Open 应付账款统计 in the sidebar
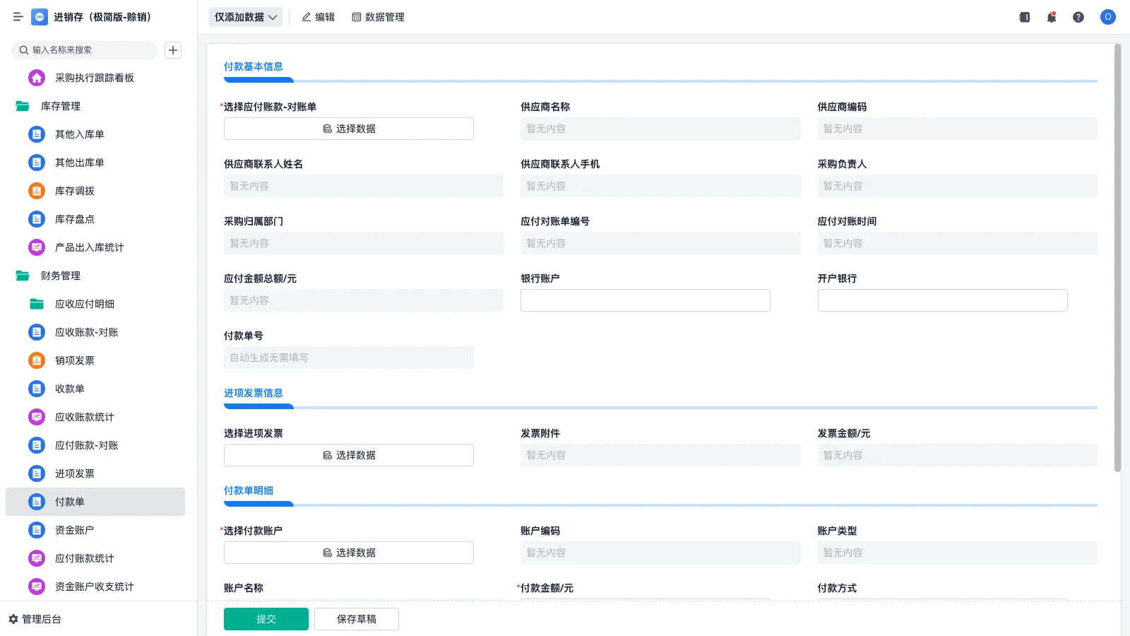Image resolution: width=1130 pixels, height=636 pixels. pos(95,558)
